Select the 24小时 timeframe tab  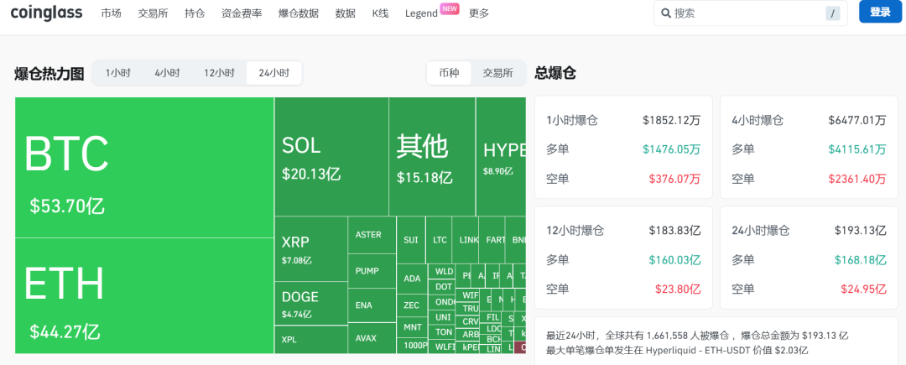(273, 73)
